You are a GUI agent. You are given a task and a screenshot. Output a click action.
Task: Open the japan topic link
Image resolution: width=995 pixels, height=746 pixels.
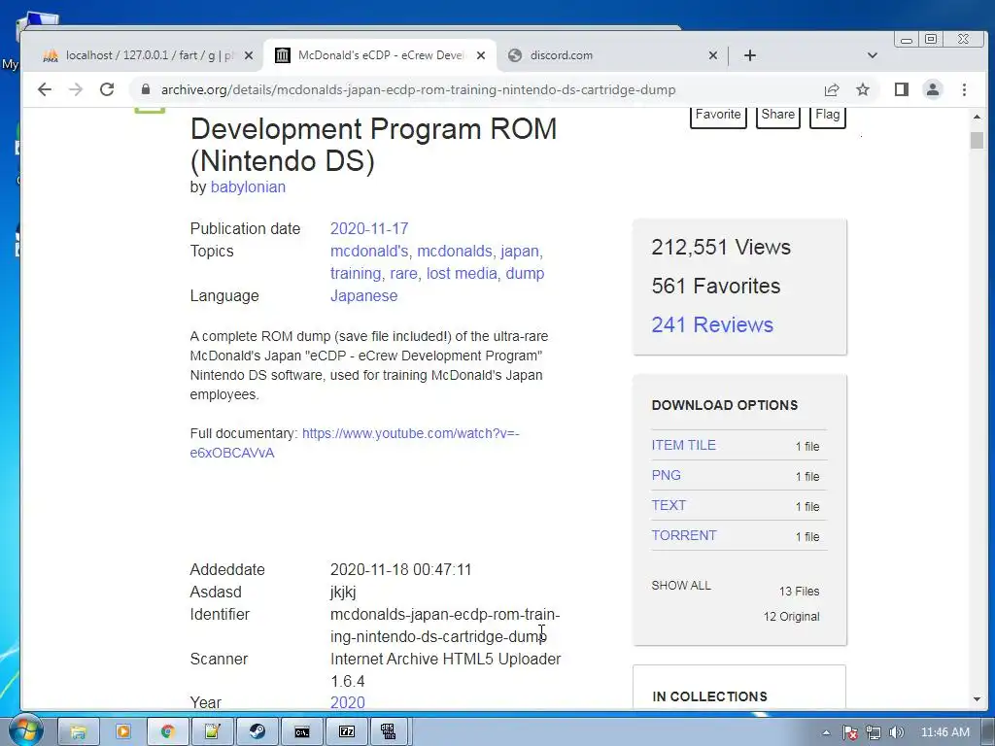(519, 252)
